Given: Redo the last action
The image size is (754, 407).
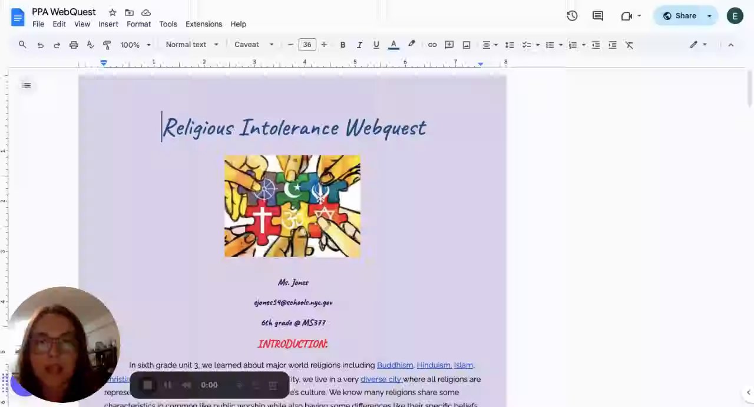Looking at the screenshot, I should point(57,45).
